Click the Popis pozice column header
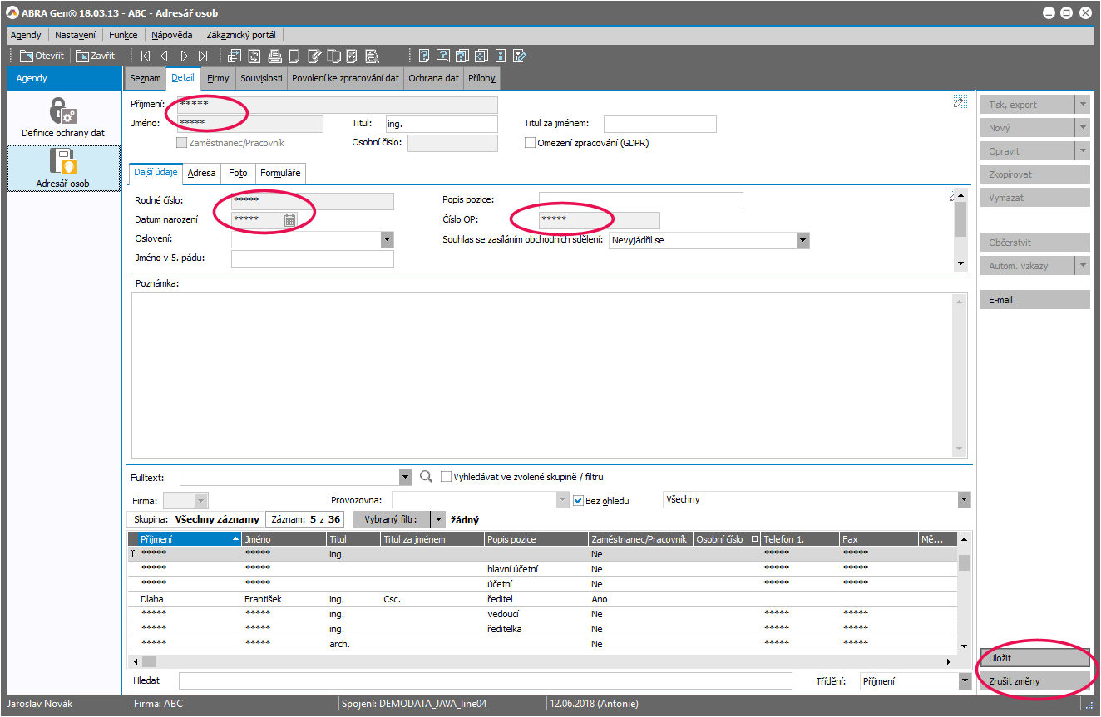The image size is (1101, 717). click(536, 539)
